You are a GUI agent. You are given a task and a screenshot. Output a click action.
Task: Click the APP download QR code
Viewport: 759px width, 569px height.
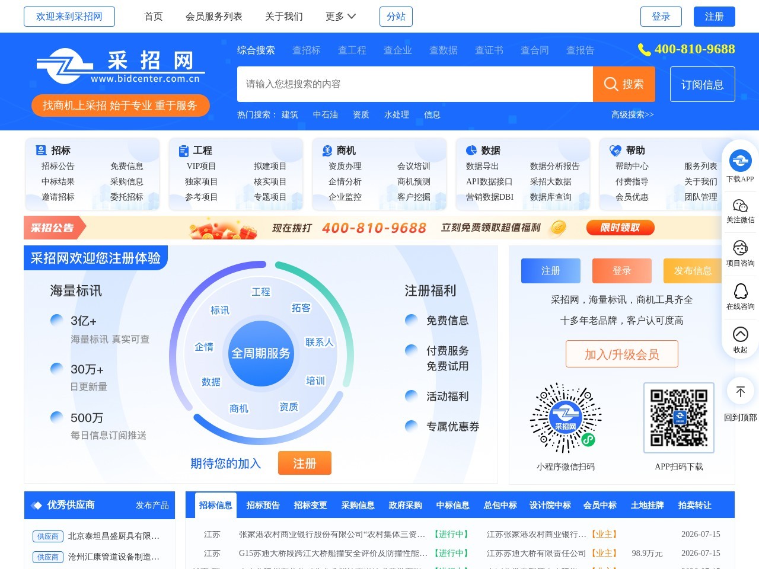click(x=679, y=418)
